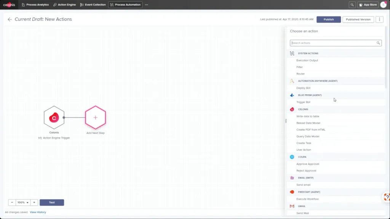Image resolution: width=390 pixels, height=219 pixels.
Task: Click the Publish button
Action: 329,19
